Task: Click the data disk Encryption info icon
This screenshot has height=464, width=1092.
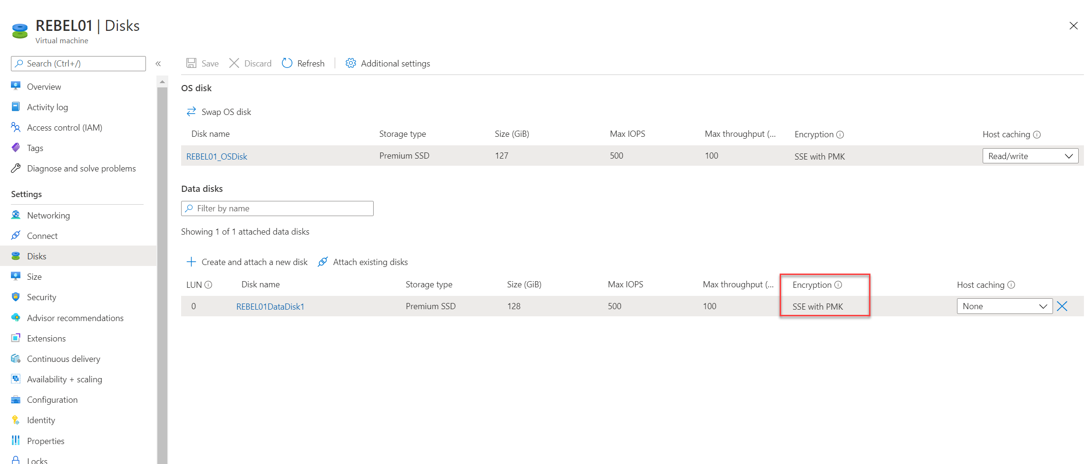Action: point(838,285)
